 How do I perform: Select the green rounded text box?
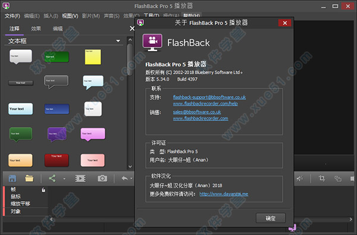57,56
